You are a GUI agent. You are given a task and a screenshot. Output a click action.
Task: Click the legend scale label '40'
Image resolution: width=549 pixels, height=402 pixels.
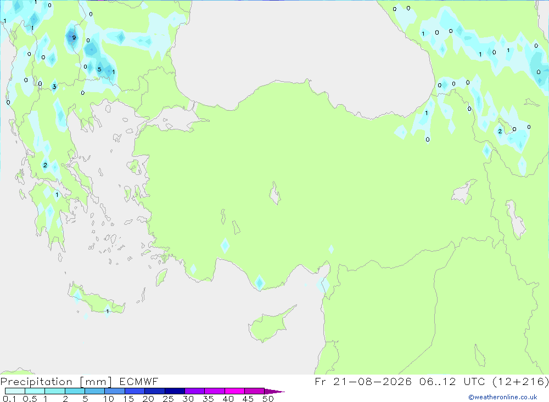pos(228,399)
